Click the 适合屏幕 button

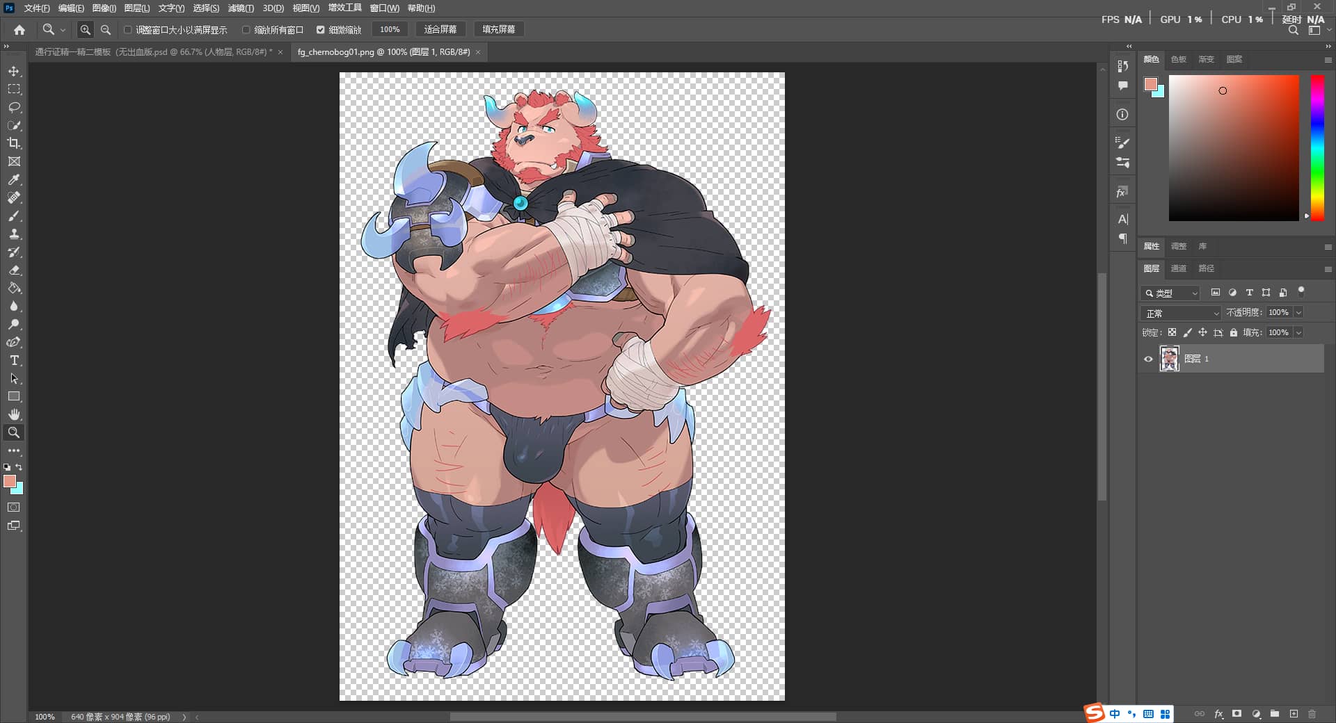pos(440,29)
